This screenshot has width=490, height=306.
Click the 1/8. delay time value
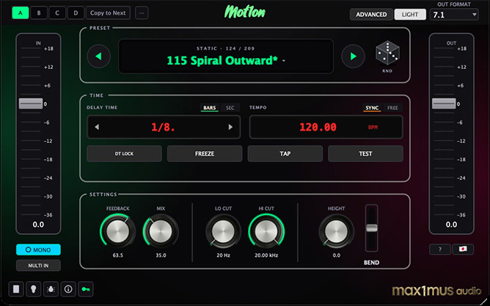point(163,127)
